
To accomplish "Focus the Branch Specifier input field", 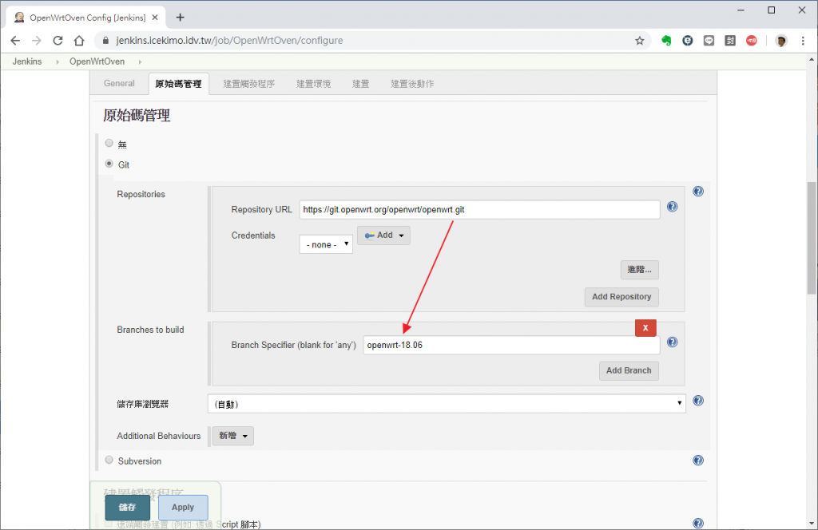I will point(511,345).
